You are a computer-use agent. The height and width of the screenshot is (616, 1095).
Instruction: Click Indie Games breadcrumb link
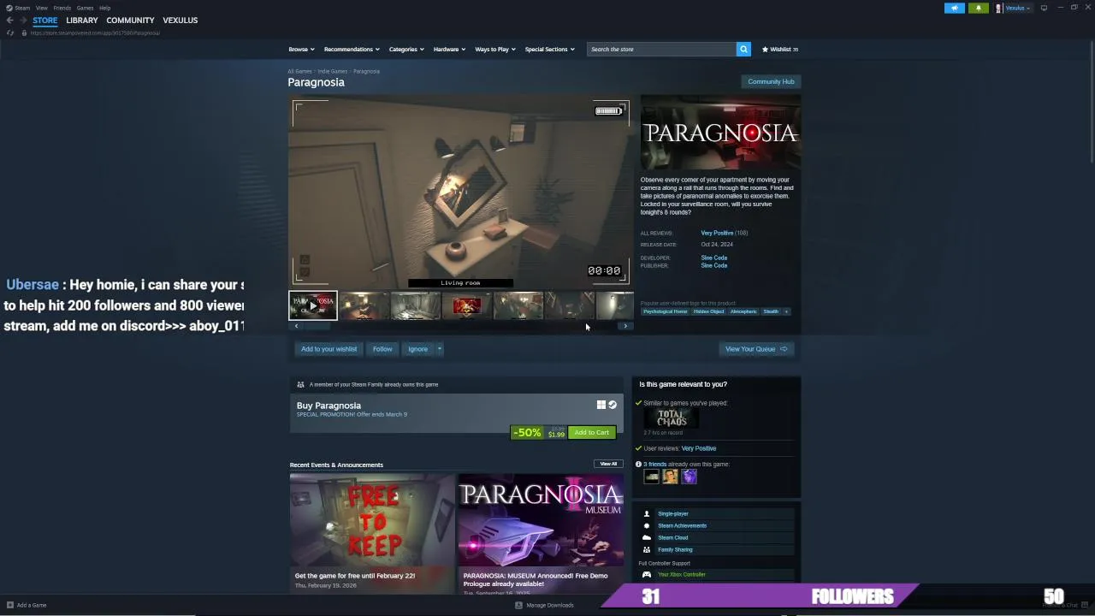(333, 71)
